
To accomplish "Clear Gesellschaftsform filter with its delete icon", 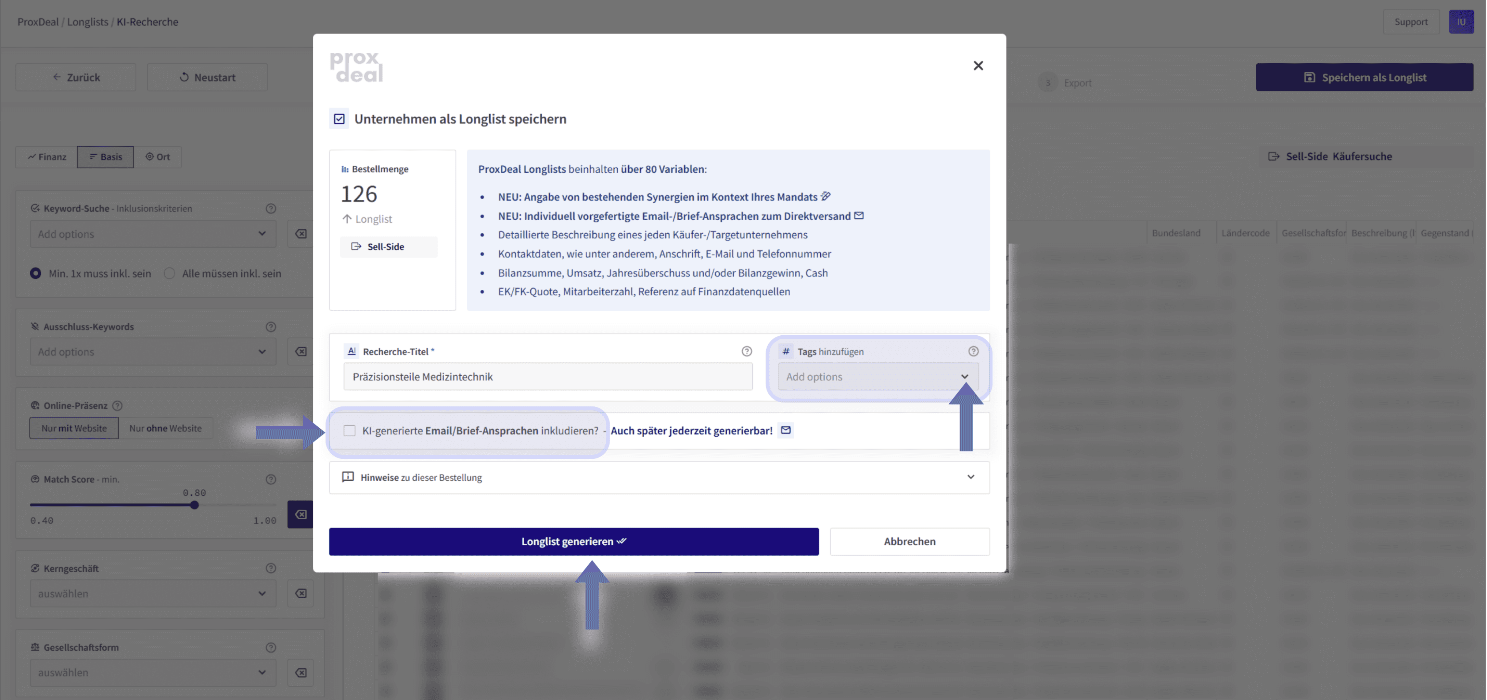I will (301, 672).
